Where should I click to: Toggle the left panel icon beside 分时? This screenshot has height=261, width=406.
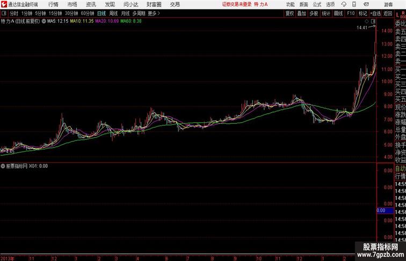tap(4, 13)
